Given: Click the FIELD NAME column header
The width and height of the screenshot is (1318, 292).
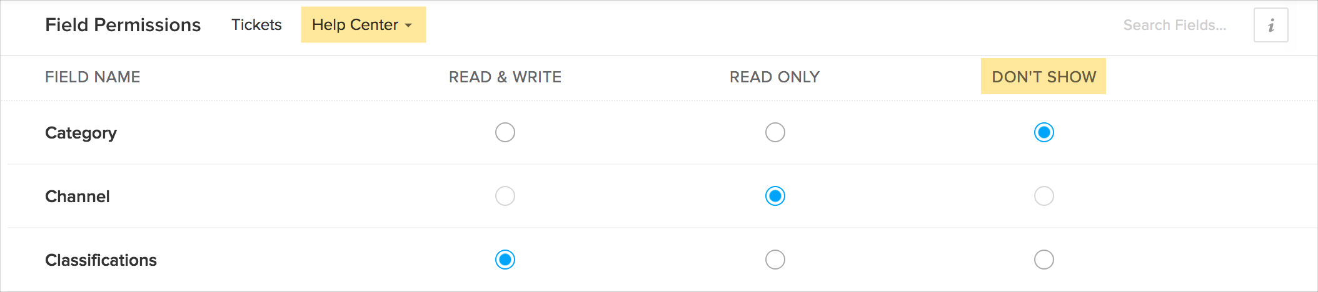Looking at the screenshot, I should [93, 77].
